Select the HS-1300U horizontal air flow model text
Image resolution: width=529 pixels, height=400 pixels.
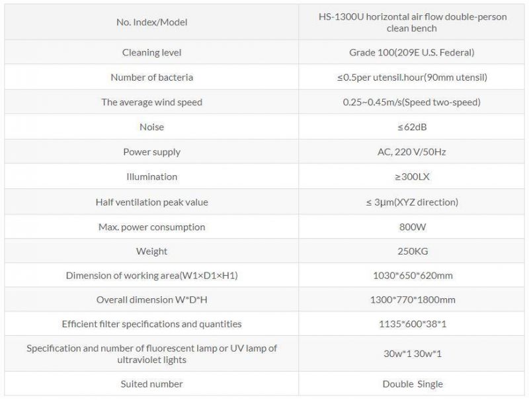[412, 22]
